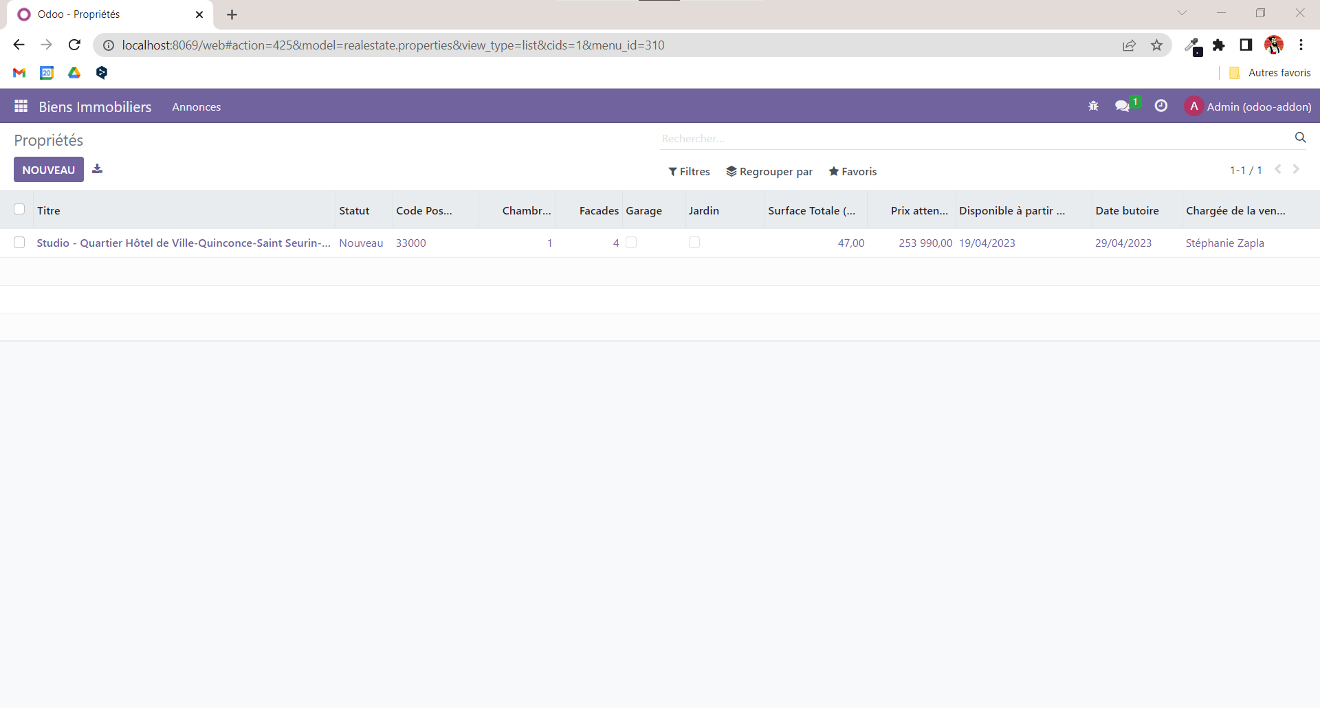Click the NOUVEAU button
Screen dimensions: 1320x708
49,170
